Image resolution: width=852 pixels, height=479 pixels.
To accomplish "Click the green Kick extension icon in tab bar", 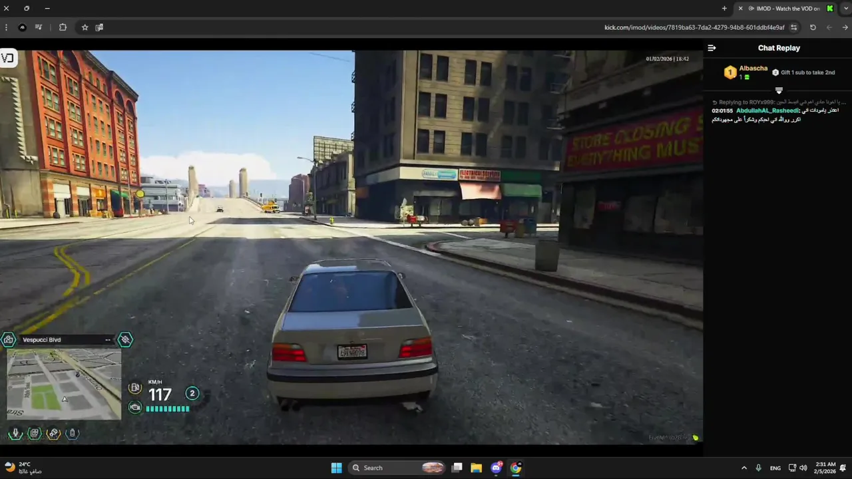I will click(x=830, y=9).
